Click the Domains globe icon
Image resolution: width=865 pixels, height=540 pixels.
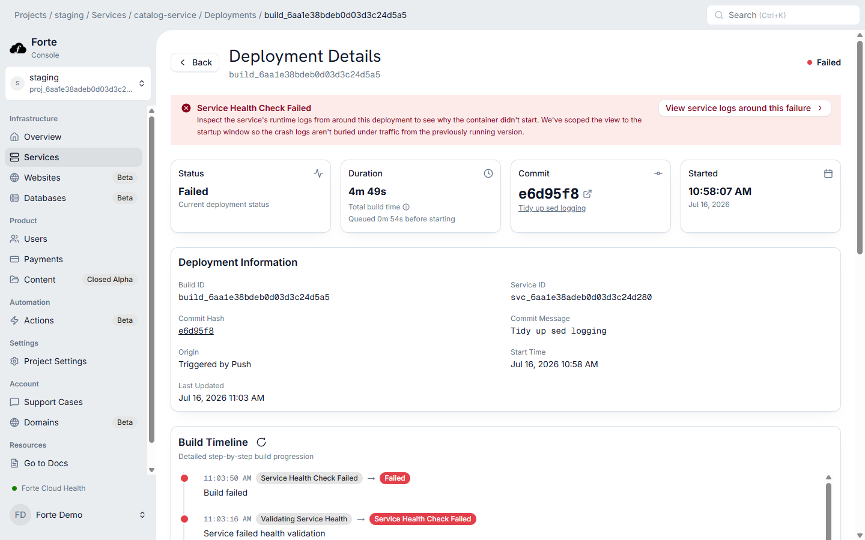pos(14,422)
